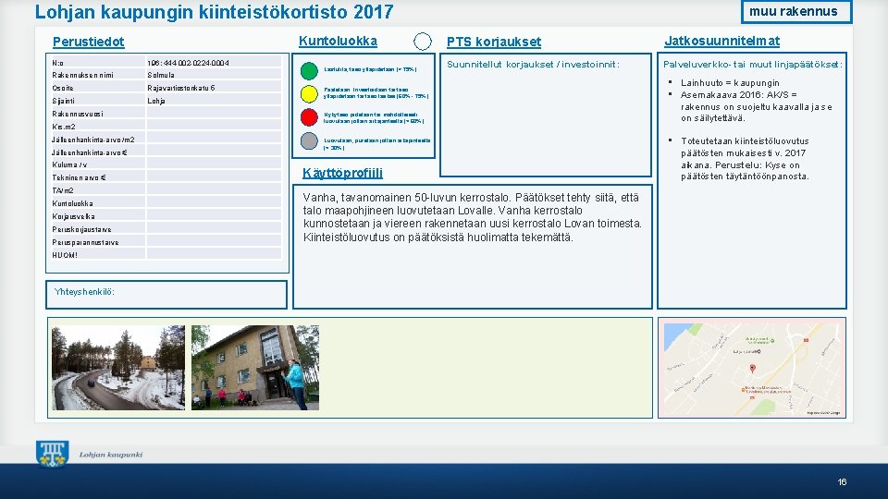Click the page number 16
The width and height of the screenshot is (888, 499).
pyautogui.click(x=842, y=482)
